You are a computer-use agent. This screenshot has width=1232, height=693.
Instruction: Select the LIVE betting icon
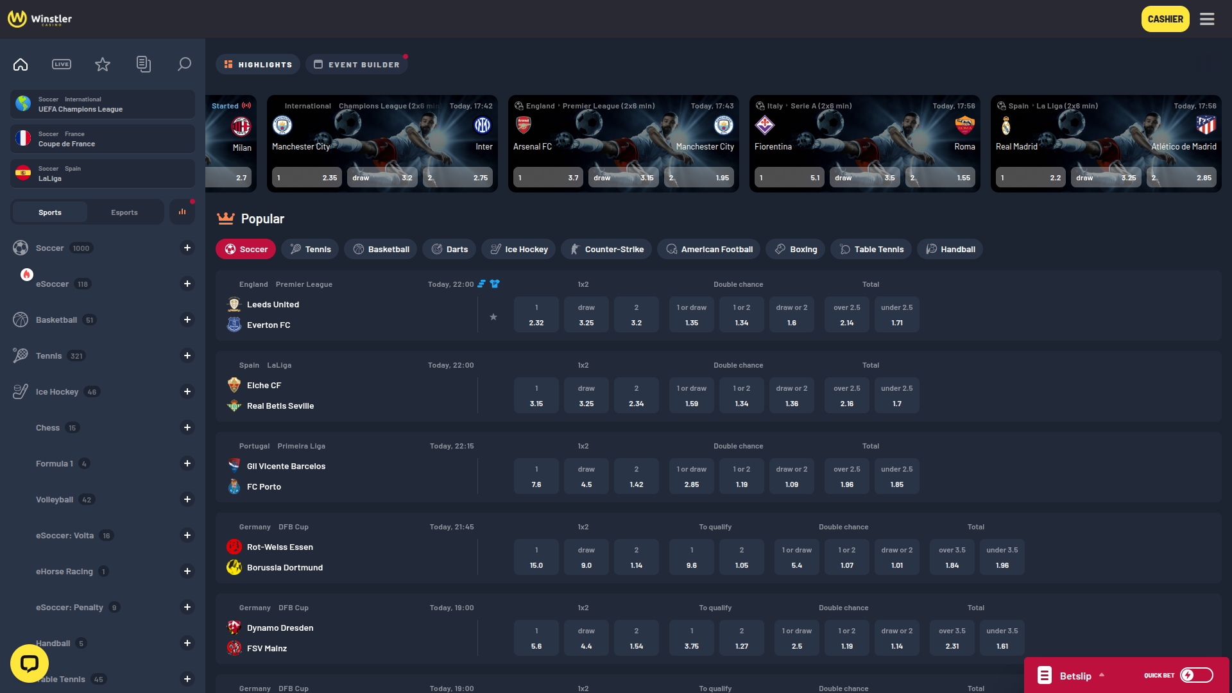(62, 64)
